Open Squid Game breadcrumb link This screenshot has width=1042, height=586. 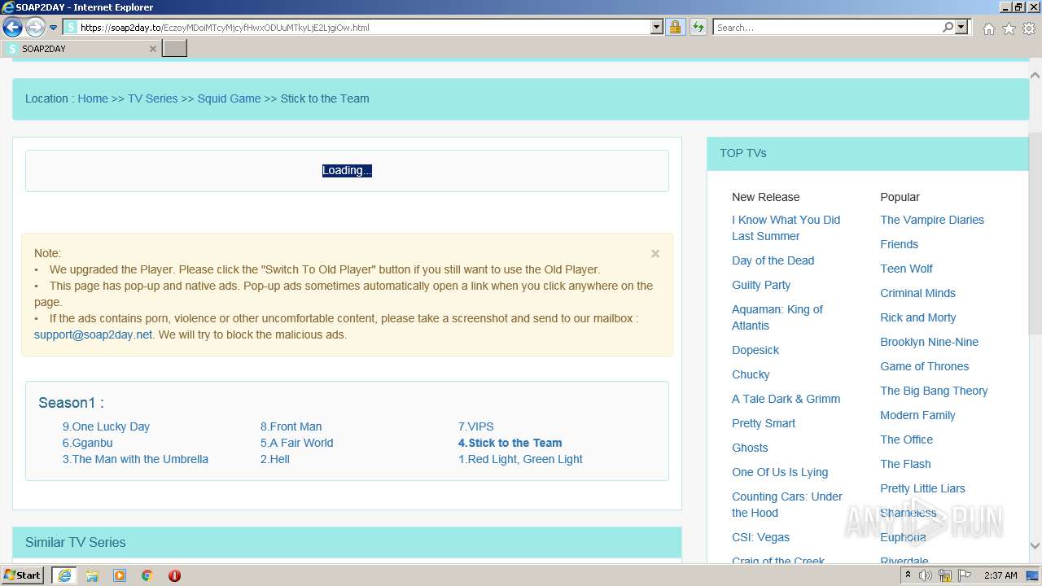point(229,98)
